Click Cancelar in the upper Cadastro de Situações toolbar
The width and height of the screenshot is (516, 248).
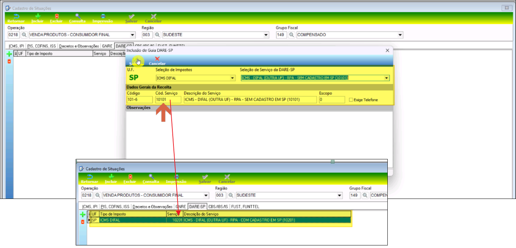pos(153,19)
